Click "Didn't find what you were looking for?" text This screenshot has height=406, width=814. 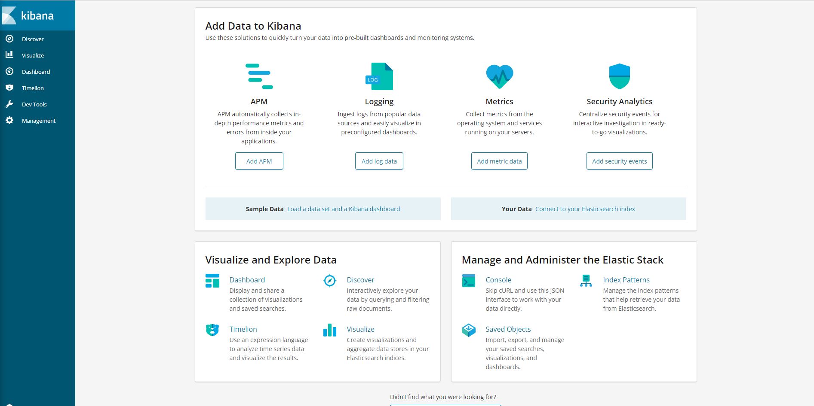[443, 397]
